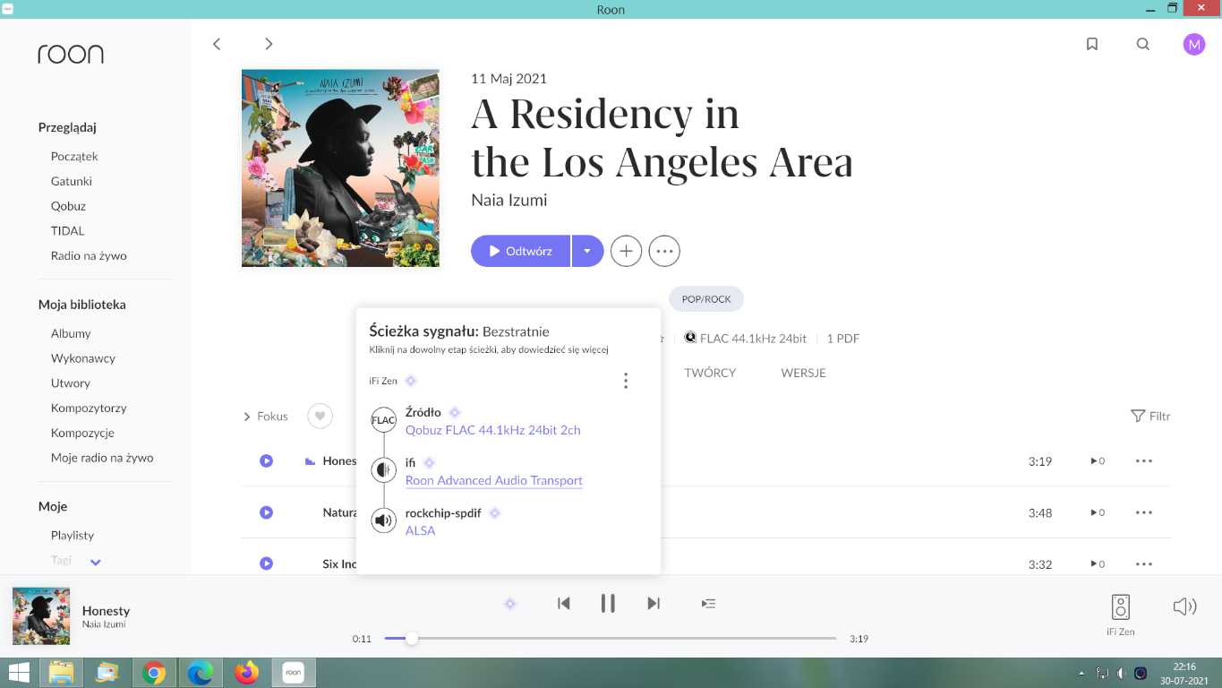Play the Honesty track row button
This screenshot has width=1222, height=688.
point(266,460)
